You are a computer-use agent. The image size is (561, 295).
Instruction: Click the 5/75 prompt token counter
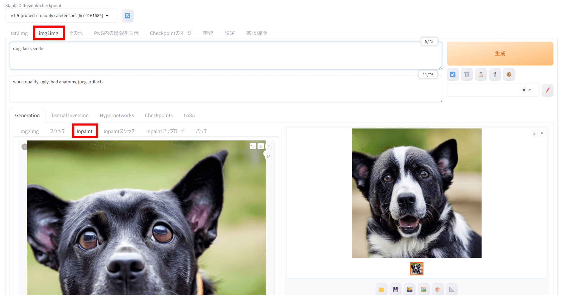pos(429,41)
